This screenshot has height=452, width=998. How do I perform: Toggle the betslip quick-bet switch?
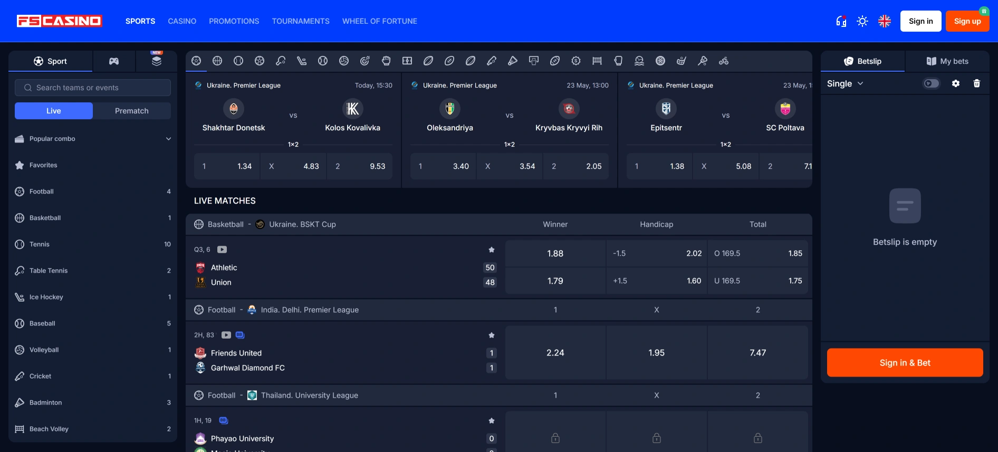click(932, 83)
